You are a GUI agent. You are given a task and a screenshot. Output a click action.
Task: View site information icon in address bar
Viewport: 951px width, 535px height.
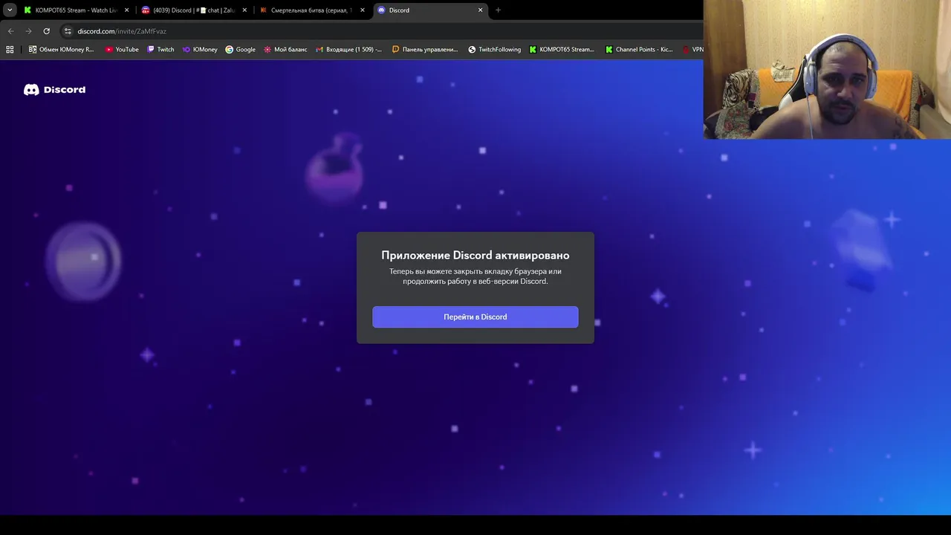[68, 31]
